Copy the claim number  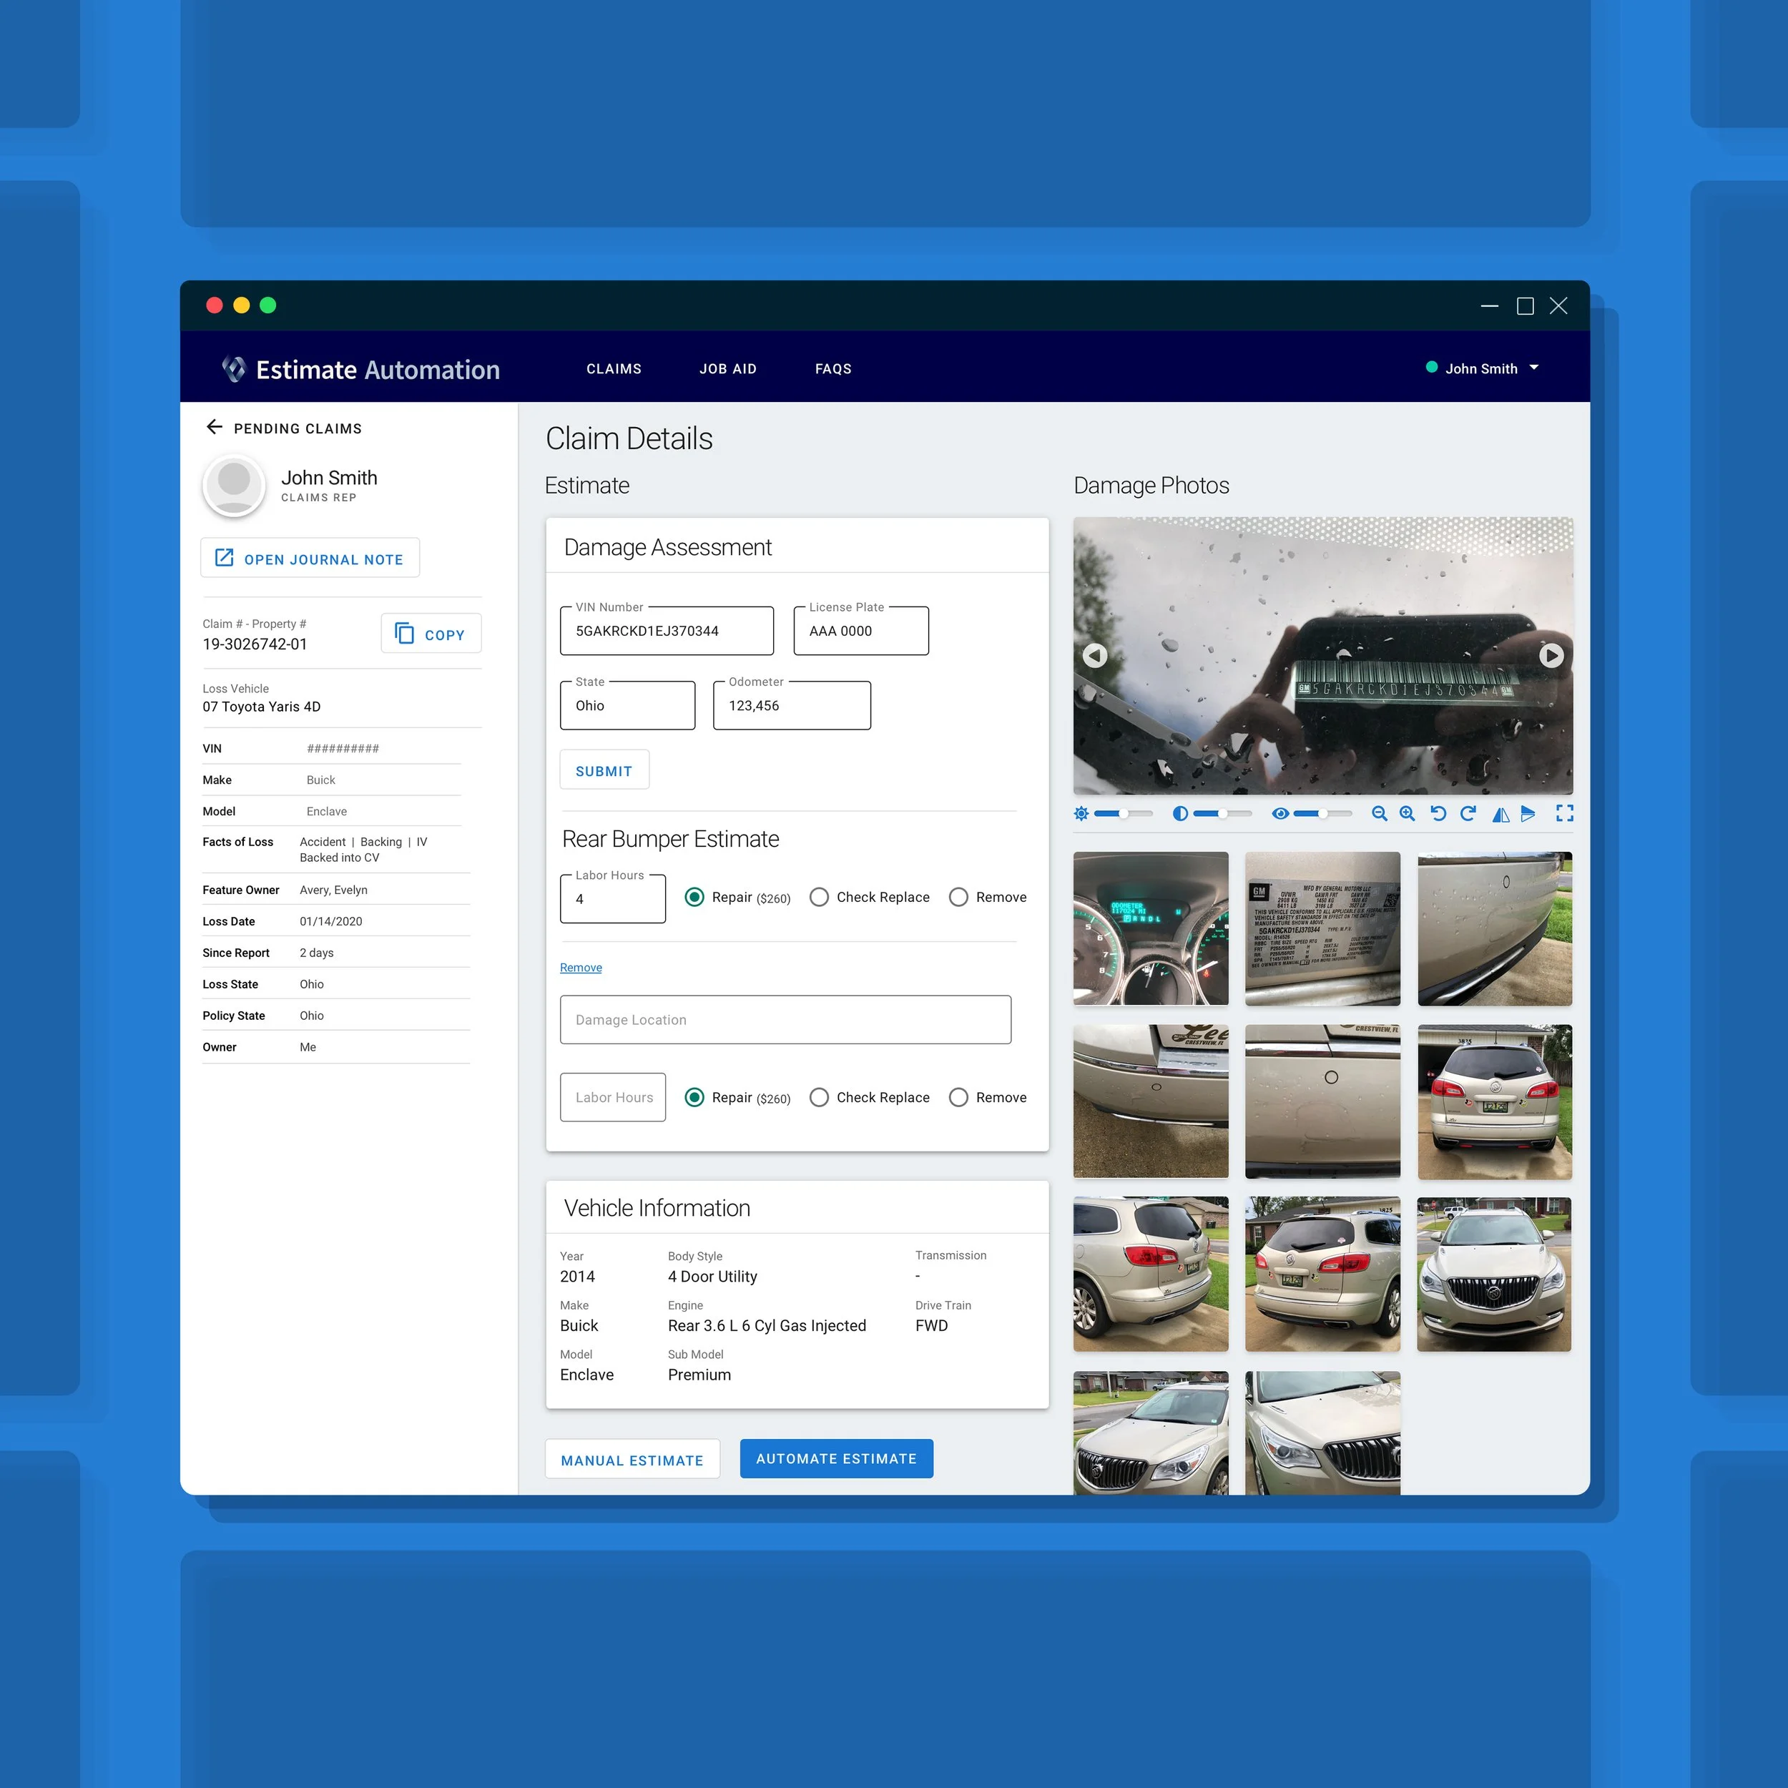tap(431, 634)
